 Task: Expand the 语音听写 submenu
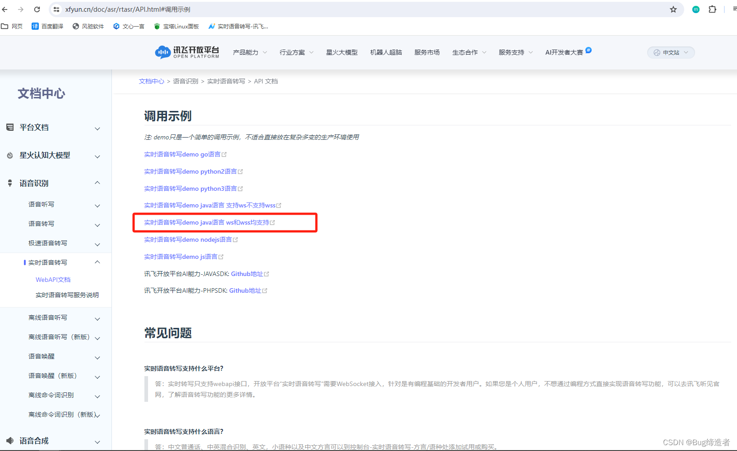pyautogui.click(x=97, y=206)
